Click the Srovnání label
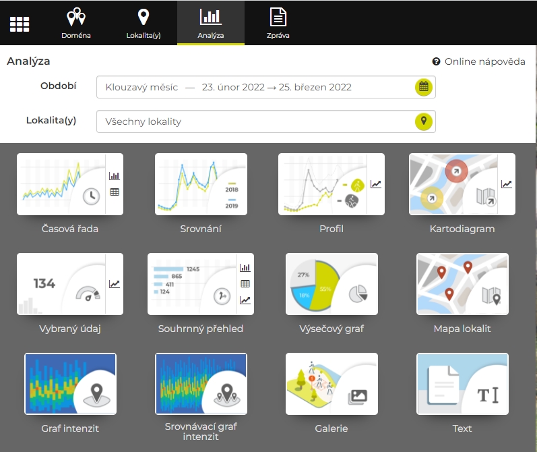 (201, 229)
